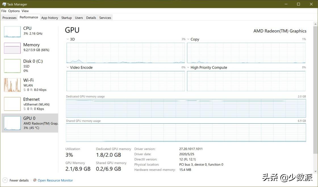Viewport: 318px width, 187px height.
Task: Click the Utilization 3% value
Action: pos(69,155)
